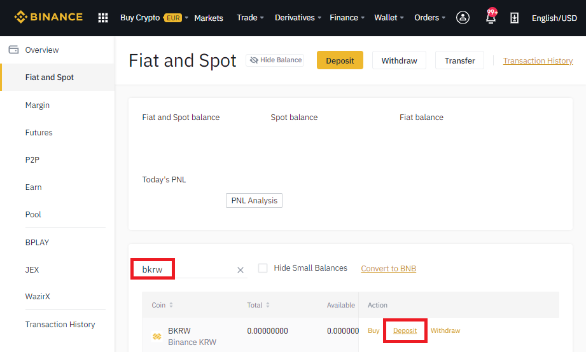Open BPLAY in sidebar

click(37, 242)
